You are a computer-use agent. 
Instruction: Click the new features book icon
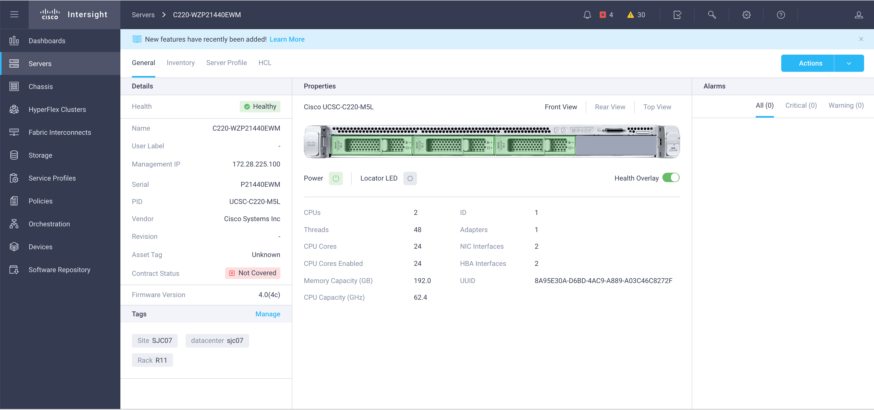[x=137, y=39]
